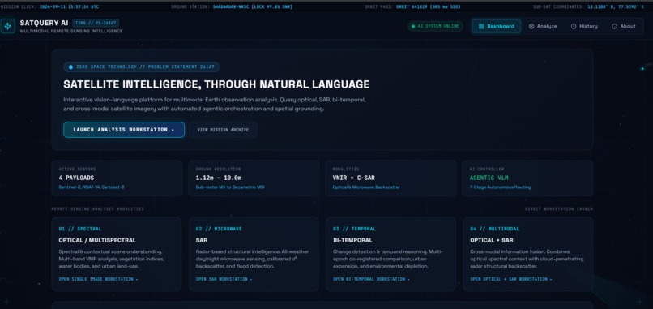The image size is (653, 309).
Task: Click Satellite Intelligence, Through Natural Language heading
Action: pyautogui.click(x=216, y=84)
